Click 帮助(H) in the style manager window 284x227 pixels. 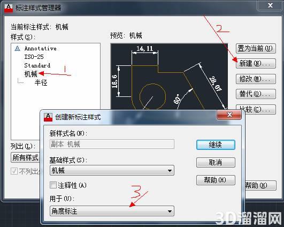pyautogui.click(x=260, y=185)
